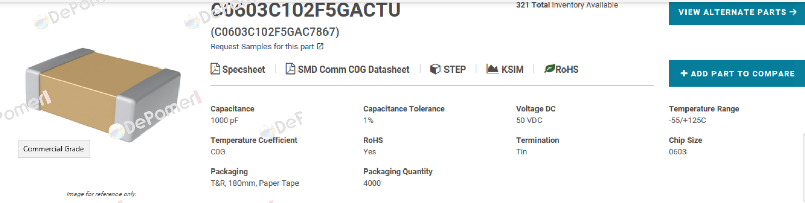Click the capacitor product image

pyautogui.click(x=103, y=95)
